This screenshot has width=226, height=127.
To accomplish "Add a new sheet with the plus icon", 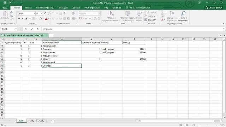I will point(53,121).
